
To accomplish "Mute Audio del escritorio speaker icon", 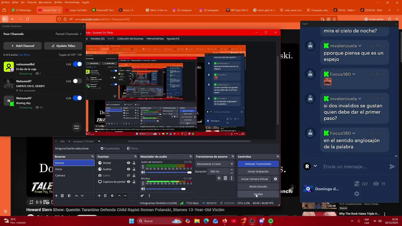I will point(143,172).
